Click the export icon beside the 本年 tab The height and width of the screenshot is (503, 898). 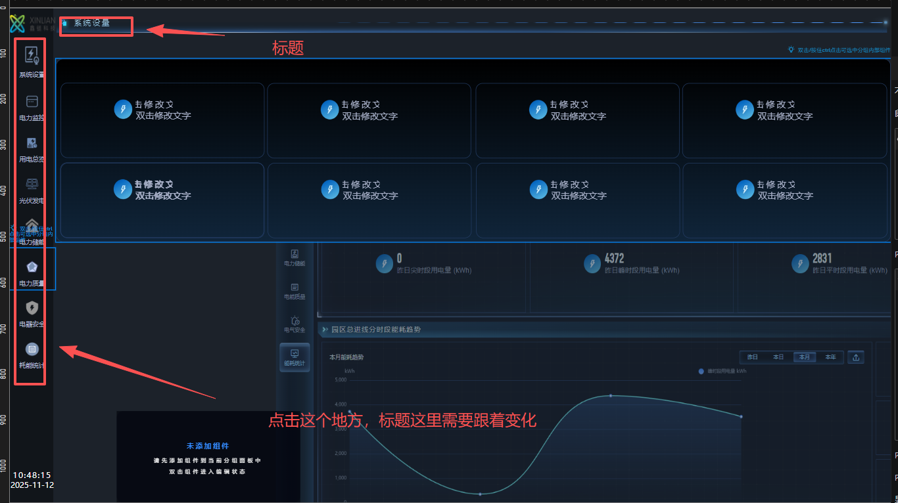856,357
